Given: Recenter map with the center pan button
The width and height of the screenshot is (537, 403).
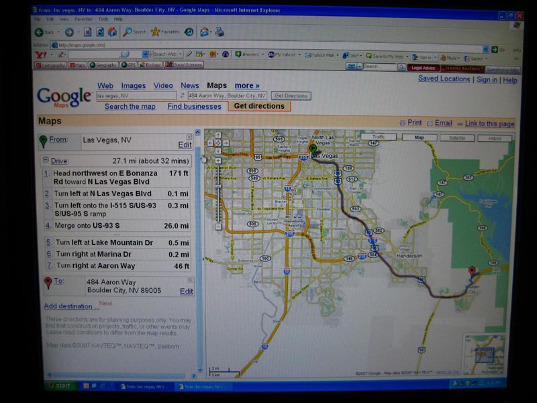Looking at the screenshot, I should pos(217,143).
